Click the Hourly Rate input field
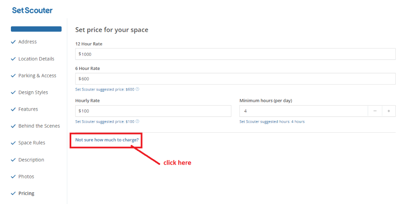400x204 pixels. coord(153,111)
